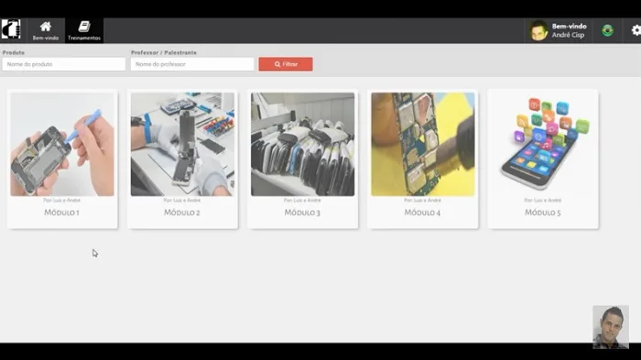
Task: Select the Brazil flag language icon
Action: 607,30
